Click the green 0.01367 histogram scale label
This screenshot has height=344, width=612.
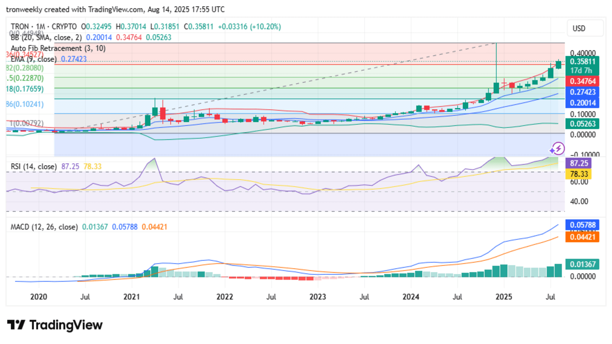pyautogui.click(x=583, y=264)
